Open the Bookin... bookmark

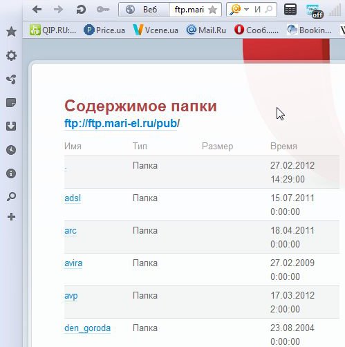[309, 30]
